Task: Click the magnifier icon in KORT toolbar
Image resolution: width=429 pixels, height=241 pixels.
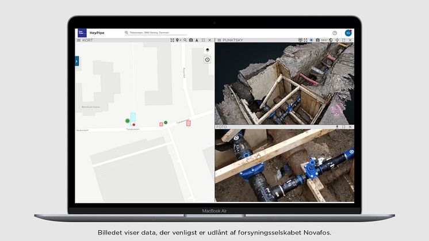Action: click(185, 40)
